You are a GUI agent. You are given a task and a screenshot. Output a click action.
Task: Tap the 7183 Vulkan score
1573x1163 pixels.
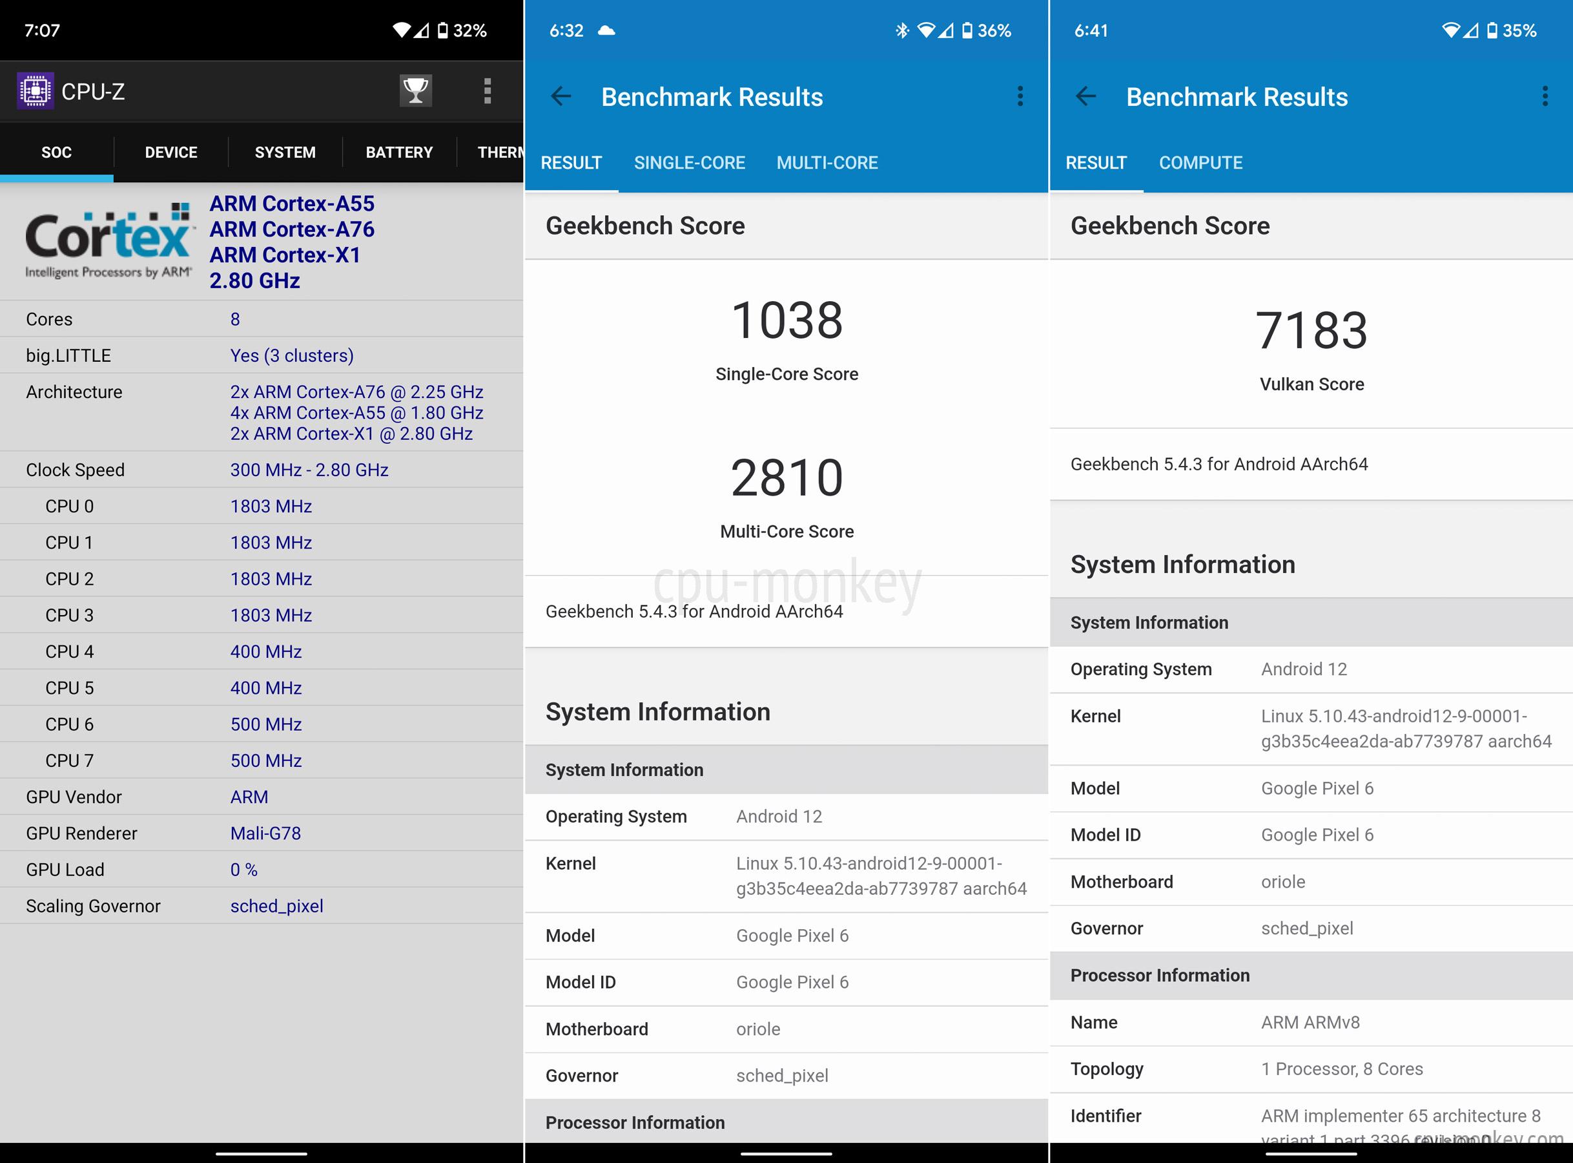point(1311,330)
